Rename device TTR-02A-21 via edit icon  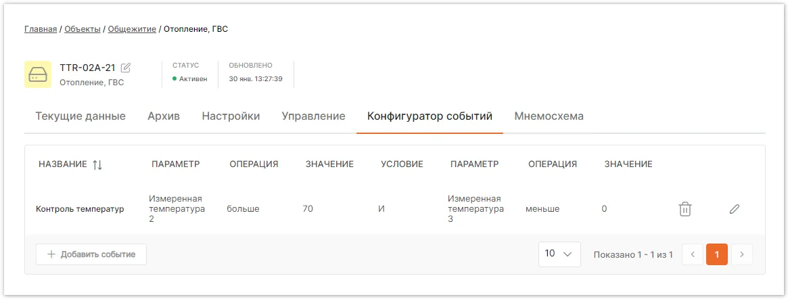(126, 68)
